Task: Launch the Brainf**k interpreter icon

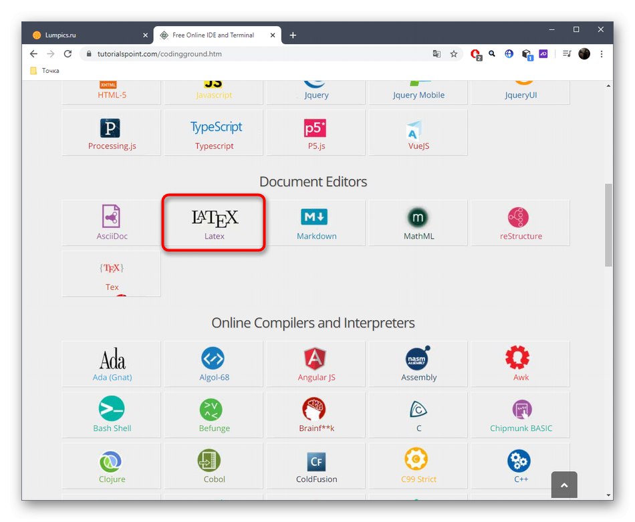Action: pyautogui.click(x=314, y=409)
